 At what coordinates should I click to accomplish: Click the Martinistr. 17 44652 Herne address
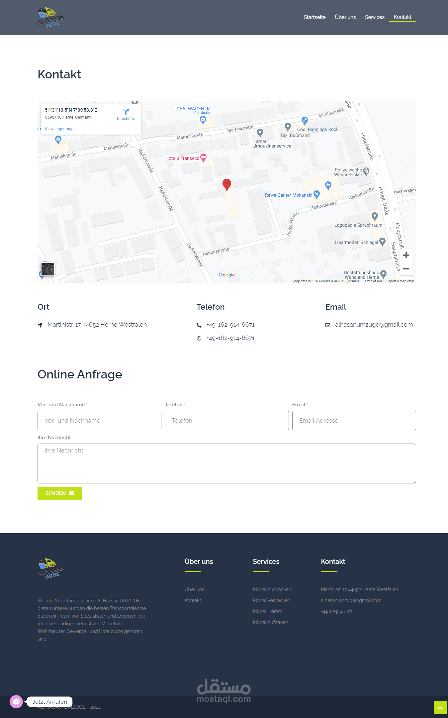(x=97, y=325)
